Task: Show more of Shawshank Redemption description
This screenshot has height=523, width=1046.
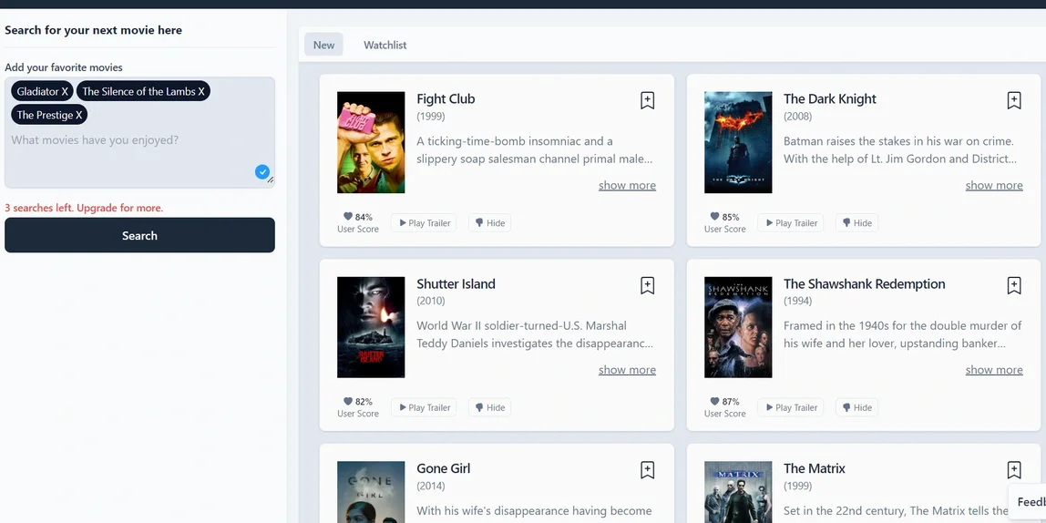Action: [x=994, y=370]
